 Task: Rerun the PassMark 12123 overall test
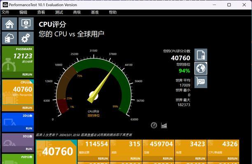click(27, 75)
